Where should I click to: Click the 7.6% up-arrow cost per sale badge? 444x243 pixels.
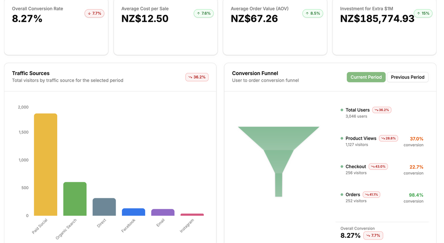(204, 13)
